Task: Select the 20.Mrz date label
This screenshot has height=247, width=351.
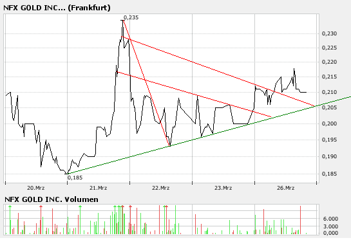Action: click(36, 188)
